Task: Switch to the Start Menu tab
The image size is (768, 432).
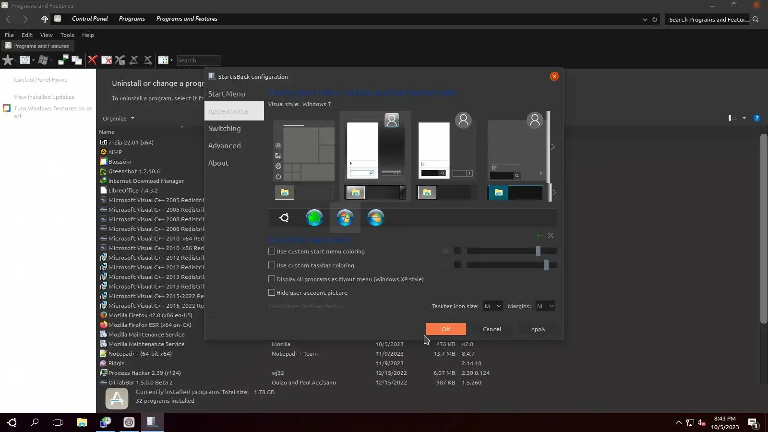Action: [x=234, y=94]
